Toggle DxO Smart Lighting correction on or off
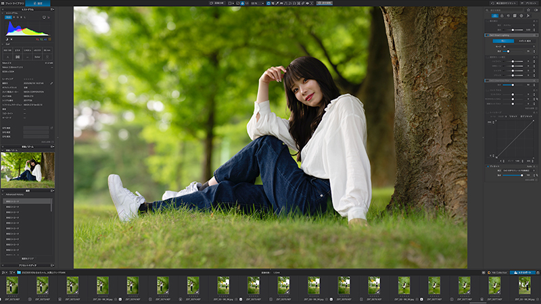Screen dimensions: 541x304 pos(486,35)
